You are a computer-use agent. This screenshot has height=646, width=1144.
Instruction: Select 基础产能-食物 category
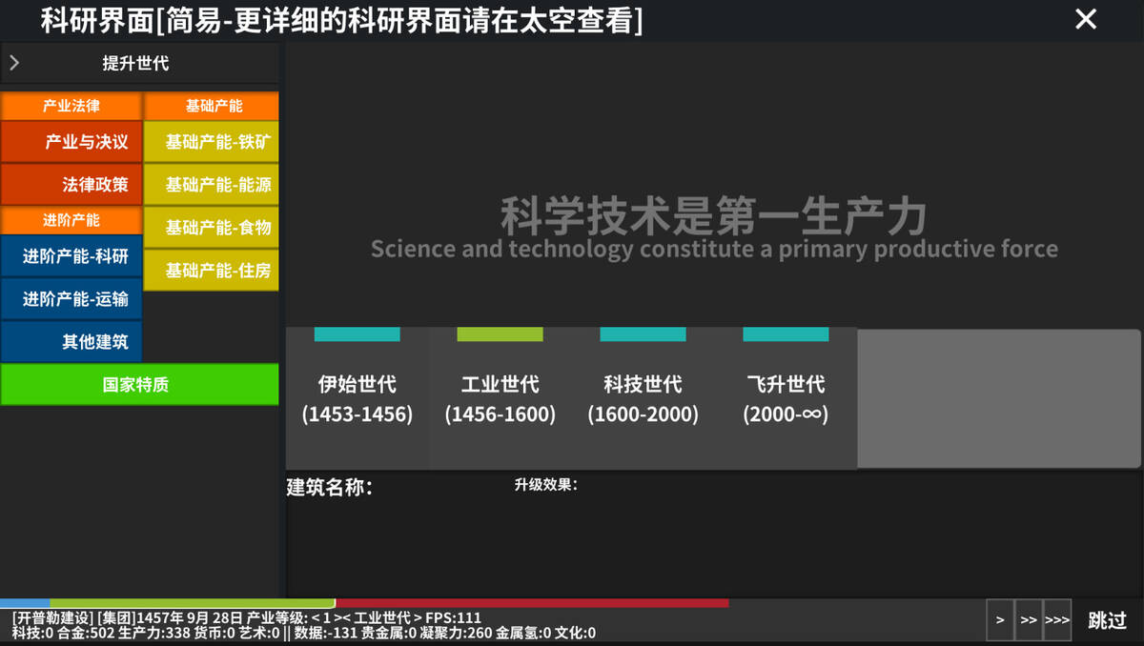tap(212, 228)
